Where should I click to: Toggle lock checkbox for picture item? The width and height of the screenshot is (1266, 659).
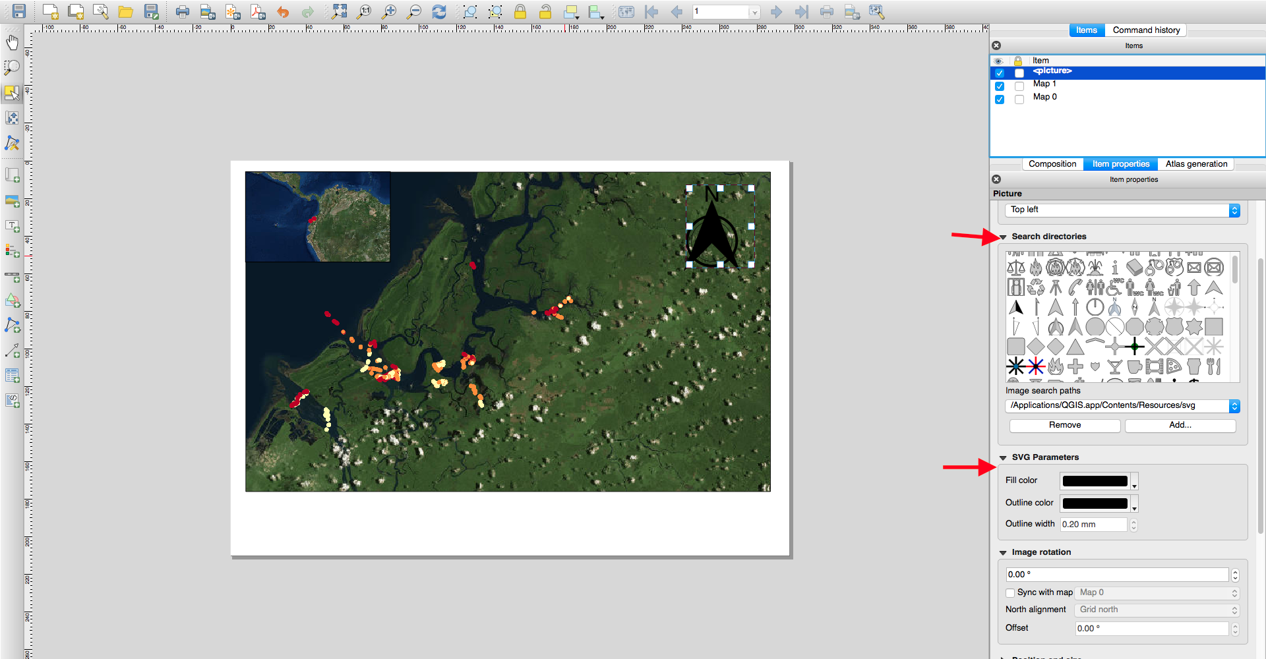1019,73
